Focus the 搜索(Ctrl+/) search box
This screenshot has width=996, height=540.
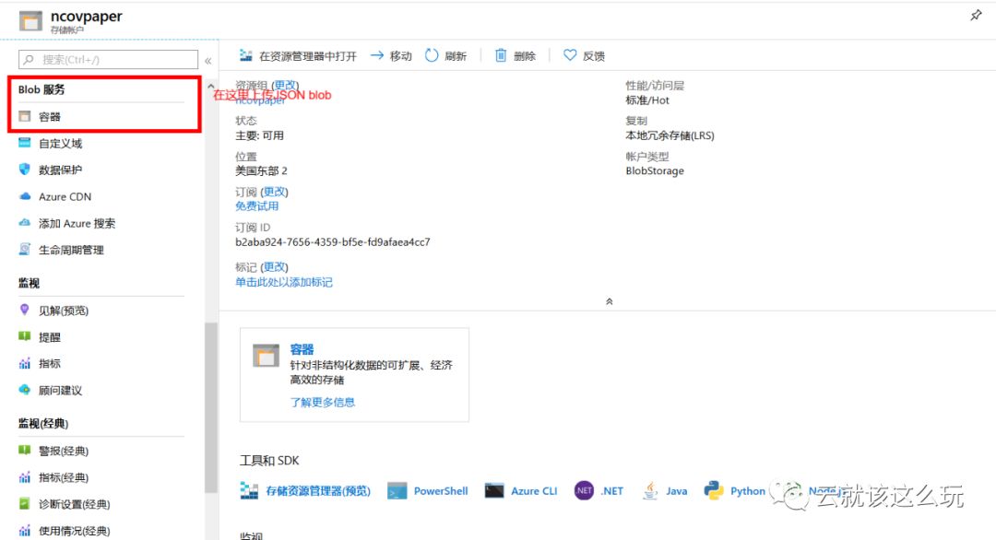[108, 60]
